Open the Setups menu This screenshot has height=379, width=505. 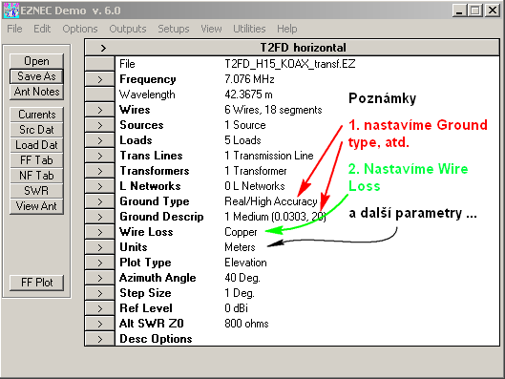tap(174, 29)
